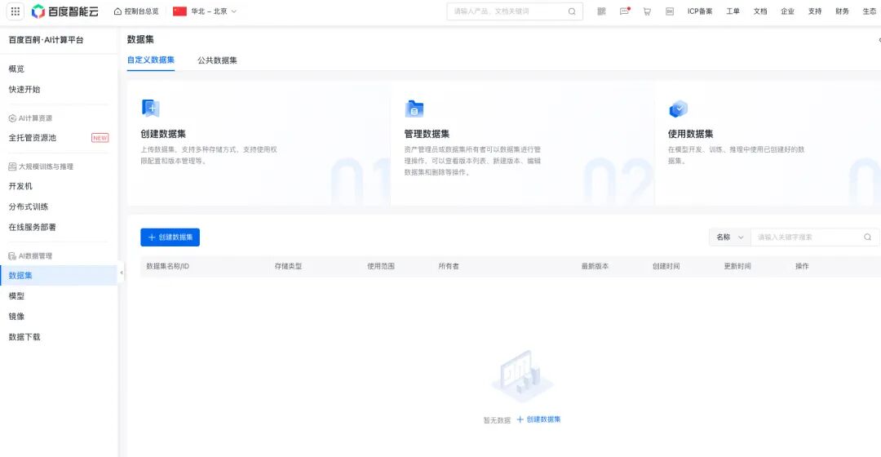Image resolution: width=881 pixels, height=457 pixels.
Task: Open the product grid menu icon
Action: (15, 11)
